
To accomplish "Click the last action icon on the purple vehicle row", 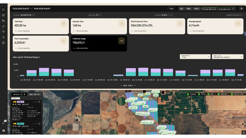I will [x=39, y=102].
